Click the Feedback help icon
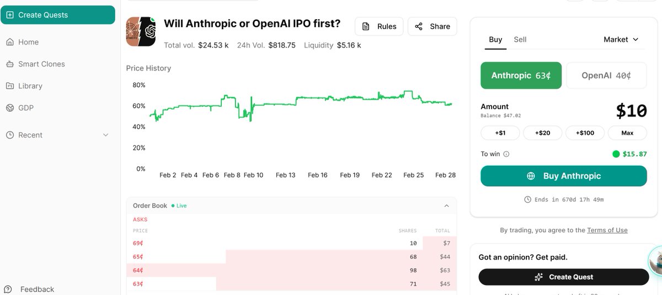Viewport: 662px width, 295px height. tap(9, 289)
